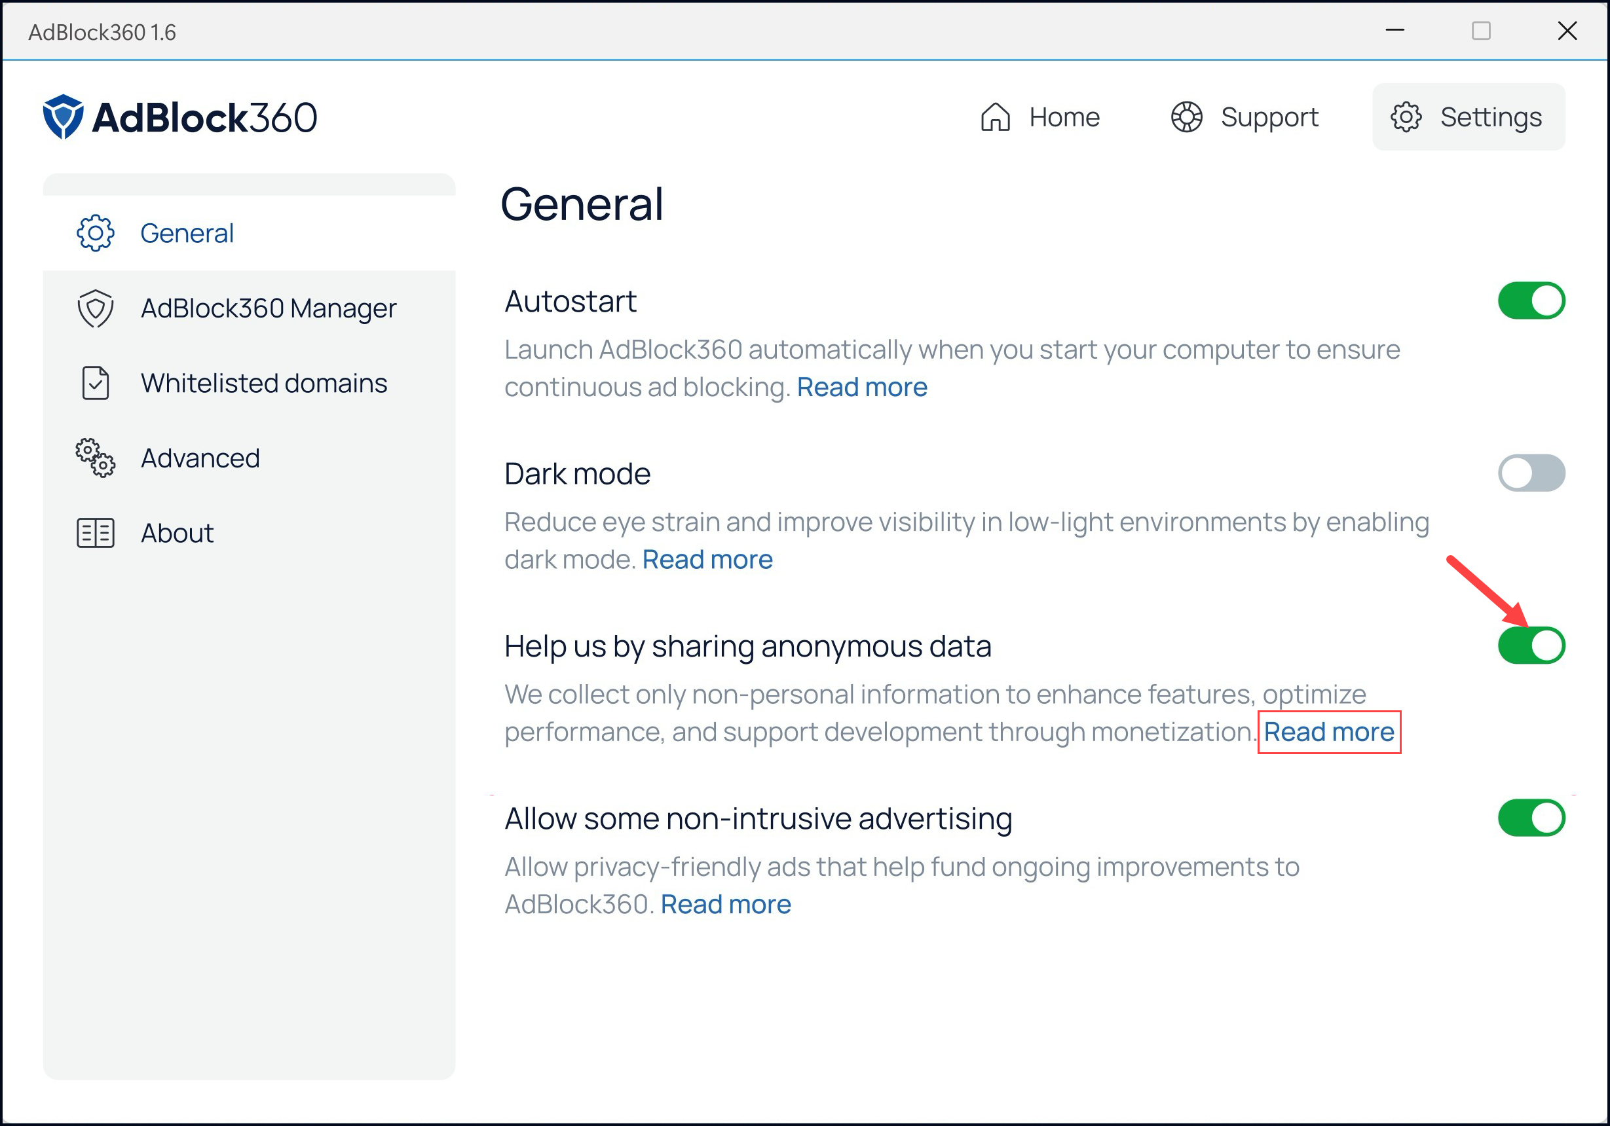Image resolution: width=1610 pixels, height=1126 pixels.
Task: Click the Advanced double-gear icon
Action: coord(96,458)
